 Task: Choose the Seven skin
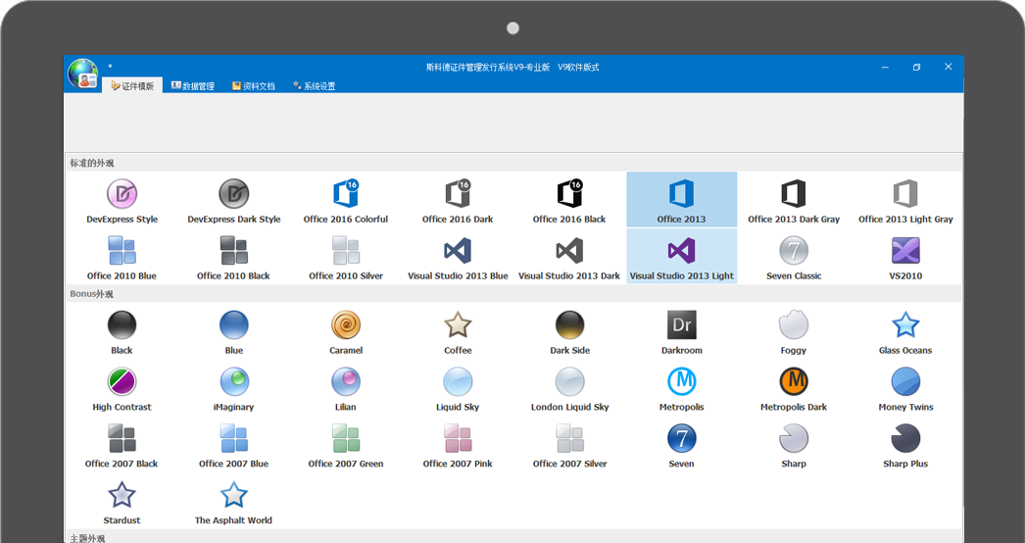[x=681, y=445]
